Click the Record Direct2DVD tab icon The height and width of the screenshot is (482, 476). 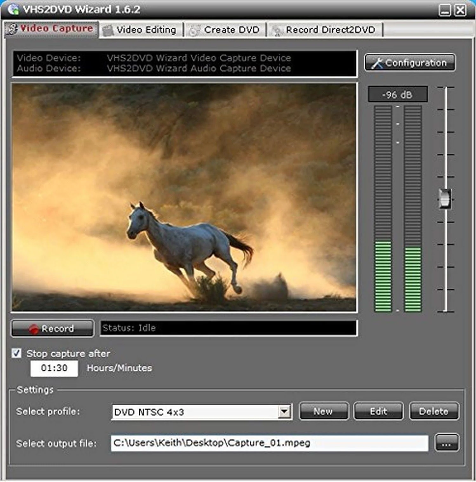277,31
